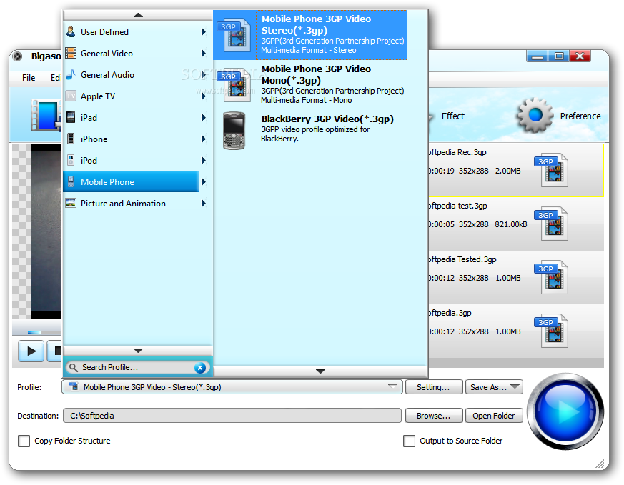Image resolution: width=624 pixels, height=485 pixels.
Task: Click the Setting... button
Action: (434, 387)
